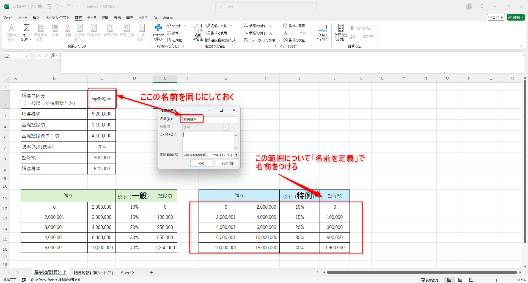The width and height of the screenshot is (528, 283).
Task: Click OK in the 名前の編集 dialog
Action: [201, 163]
